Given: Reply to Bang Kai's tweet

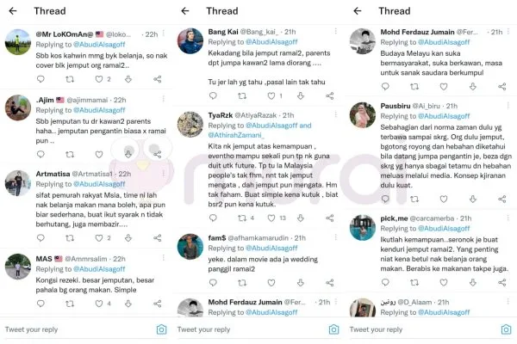Looking at the screenshot, I should (213, 95).
